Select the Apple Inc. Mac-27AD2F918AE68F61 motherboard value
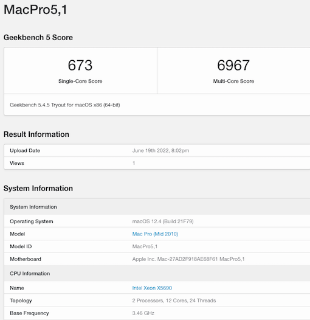This screenshot has height=320, width=310. pos(188,259)
